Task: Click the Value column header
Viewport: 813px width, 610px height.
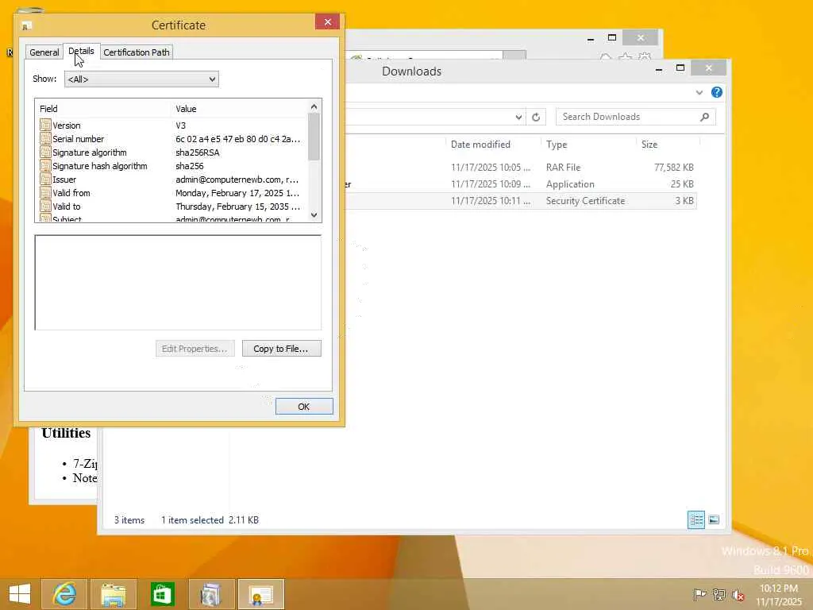Action: pos(240,108)
